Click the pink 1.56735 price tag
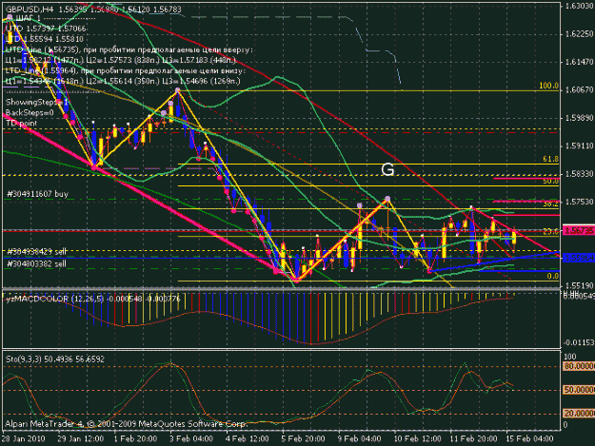Viewport: 595px width, 446px height. pos(578,230)
